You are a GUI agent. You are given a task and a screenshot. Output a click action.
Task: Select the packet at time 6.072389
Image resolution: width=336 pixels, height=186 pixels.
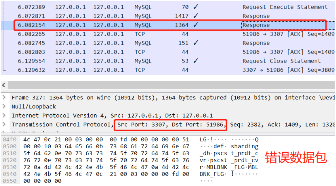168,7
